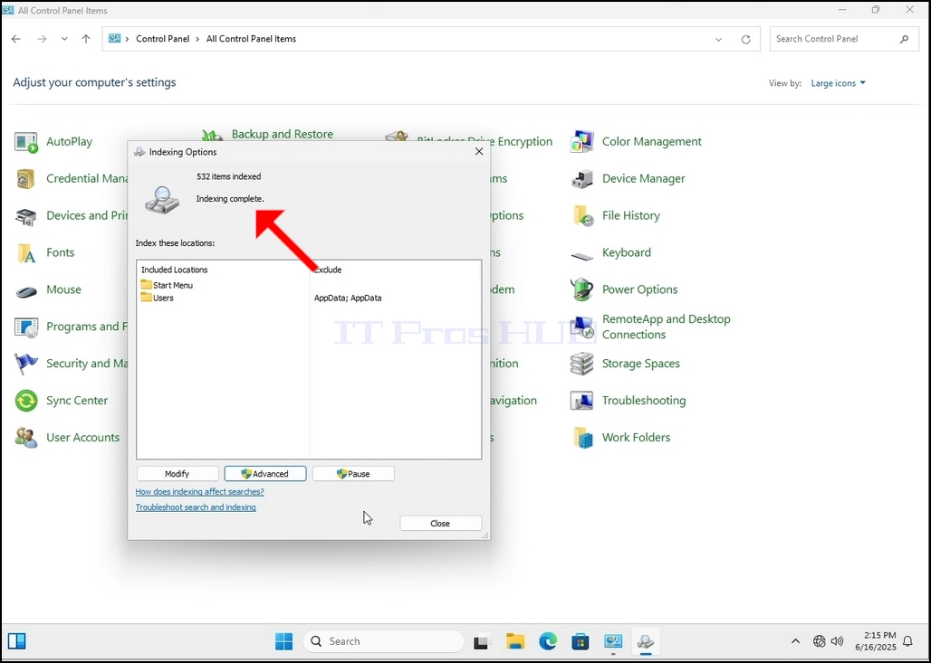Switch to Control Panel taskbar icon
The width and height of the screenshot is (931, 663).
click(613, 641)
